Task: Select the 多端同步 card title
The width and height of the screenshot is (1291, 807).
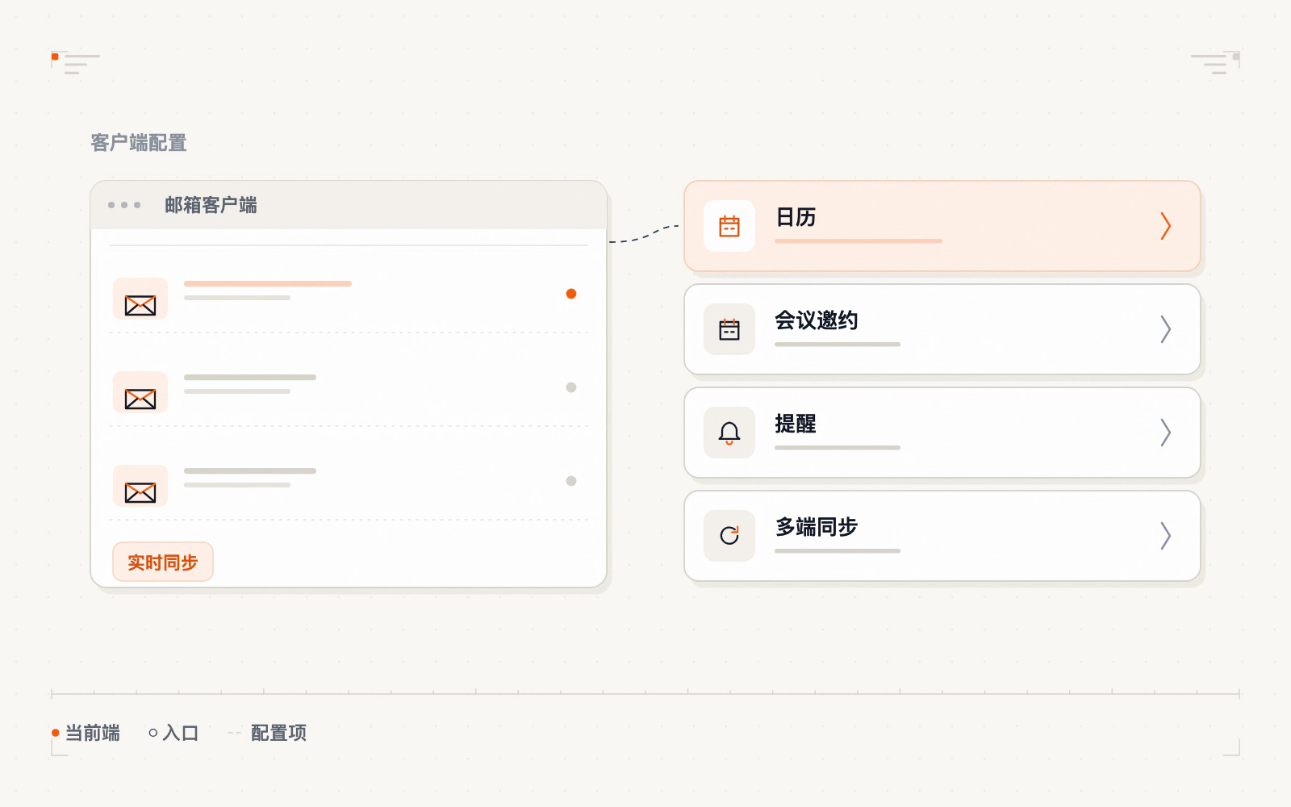Action: pyautogui.click(x=817, y=527)
